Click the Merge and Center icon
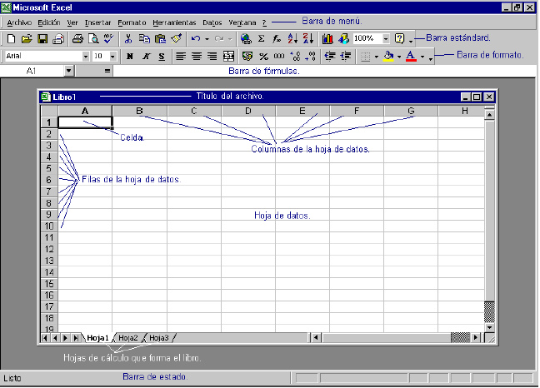 pyautogui.click(x=228, y=57)
